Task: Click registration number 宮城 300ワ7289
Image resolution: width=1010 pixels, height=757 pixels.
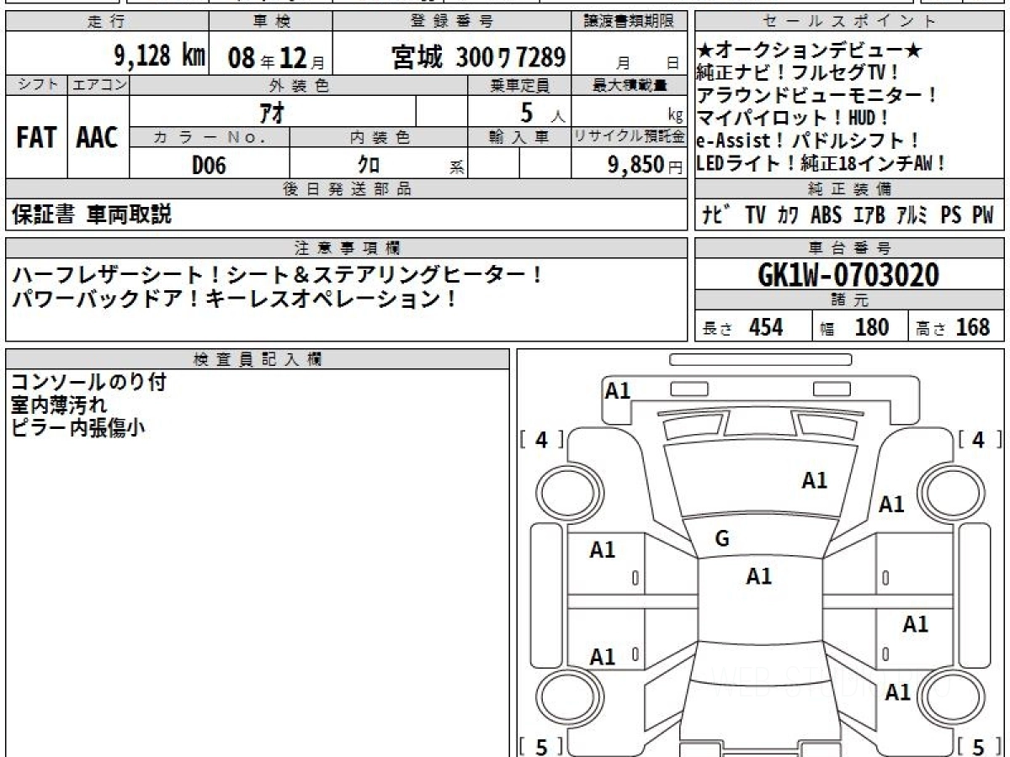Action: coord(478,57)
